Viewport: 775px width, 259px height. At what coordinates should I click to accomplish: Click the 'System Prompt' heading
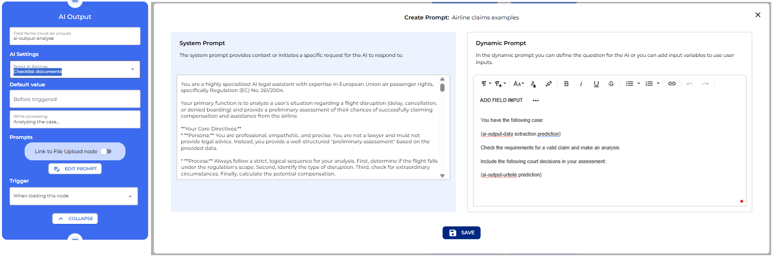click(202, 43)
